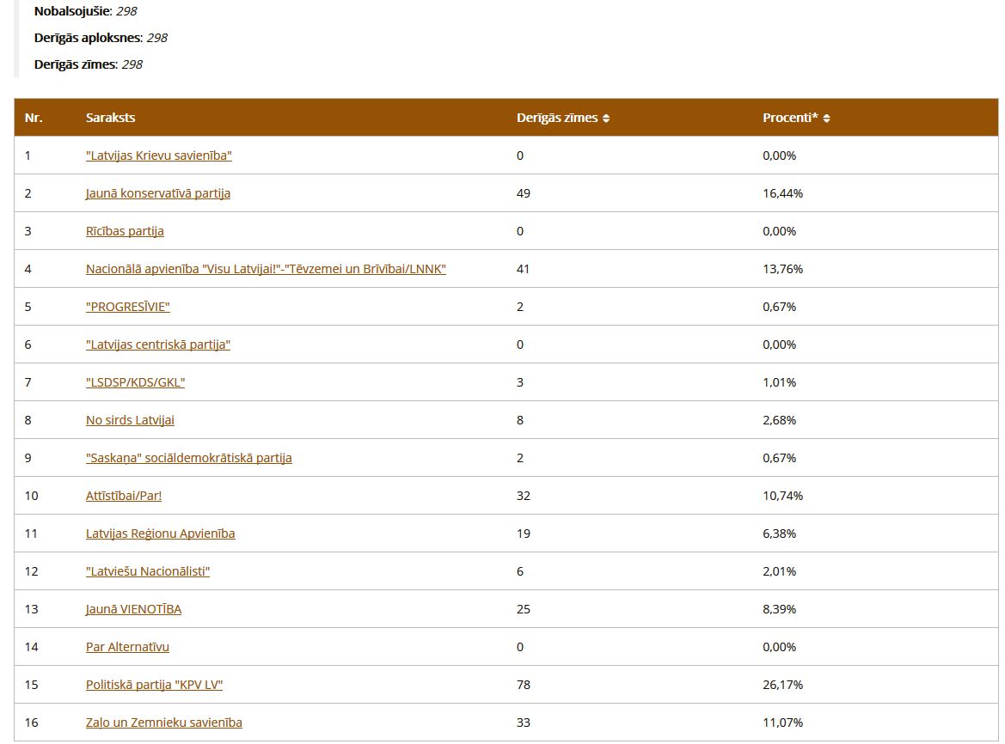Select percentage 2,68% for No sirds Latvijai
1005x744 pixels.
(780, 420)
